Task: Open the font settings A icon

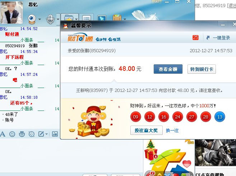Action: [3, 134]
